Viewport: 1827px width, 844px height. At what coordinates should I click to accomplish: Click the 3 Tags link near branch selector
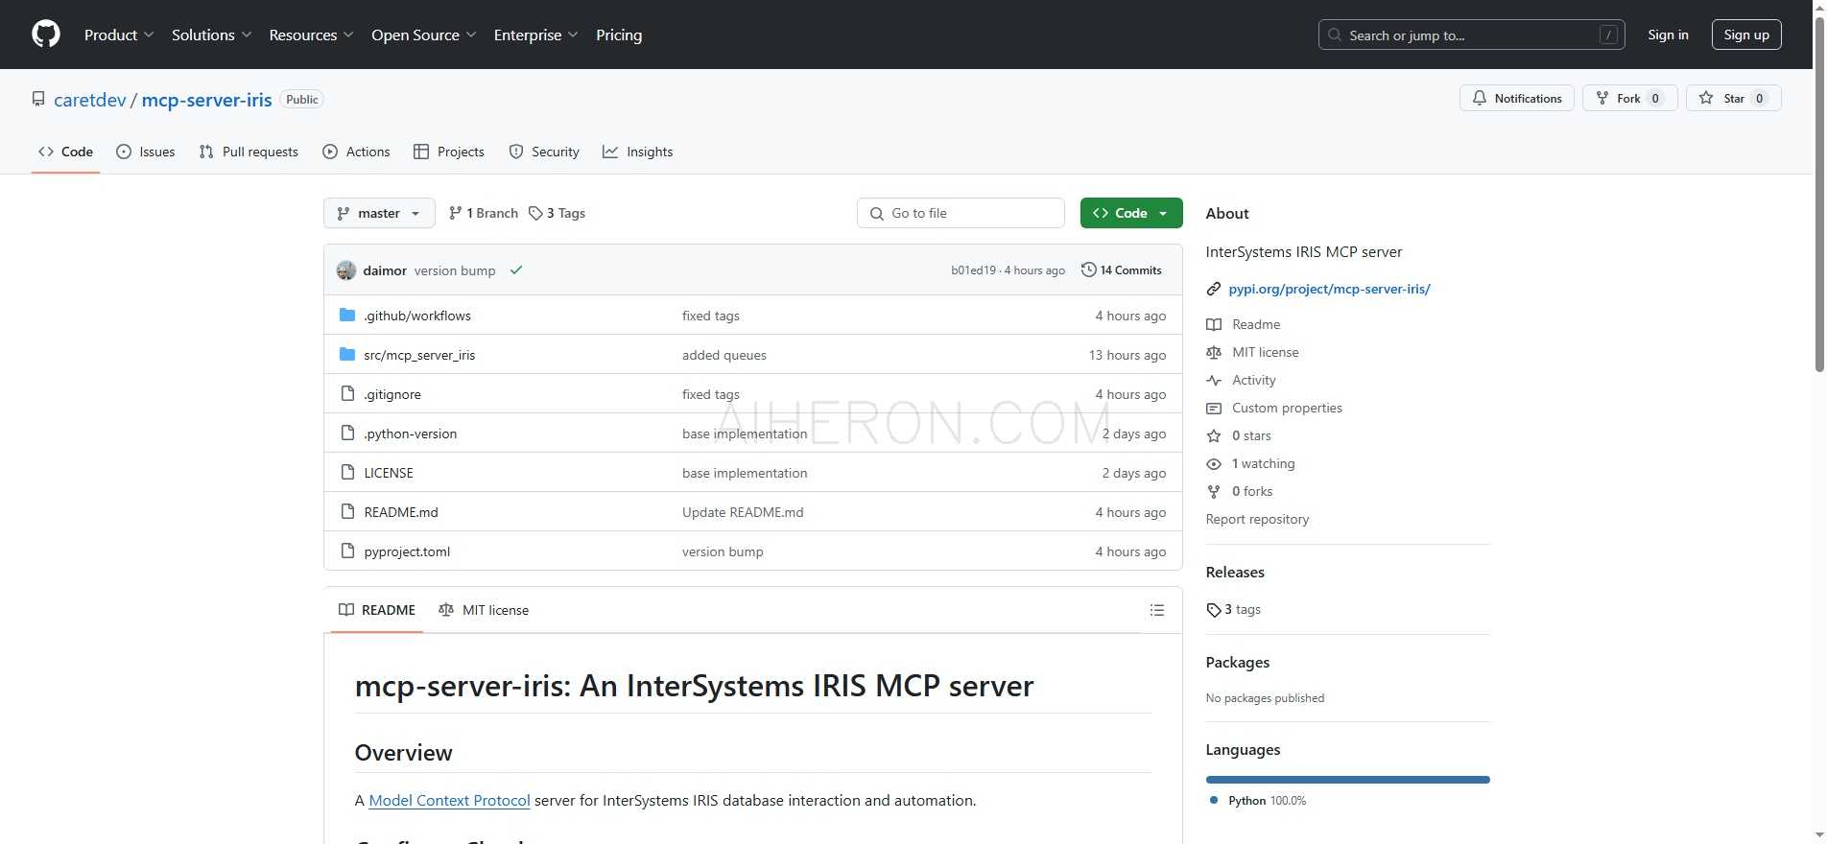click(x=558, y=213)
